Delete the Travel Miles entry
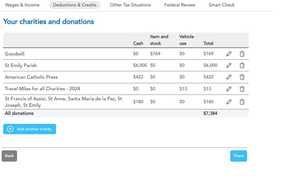Image resolution: width=297 pixels, height=190 pixels. tap(242, 89)
